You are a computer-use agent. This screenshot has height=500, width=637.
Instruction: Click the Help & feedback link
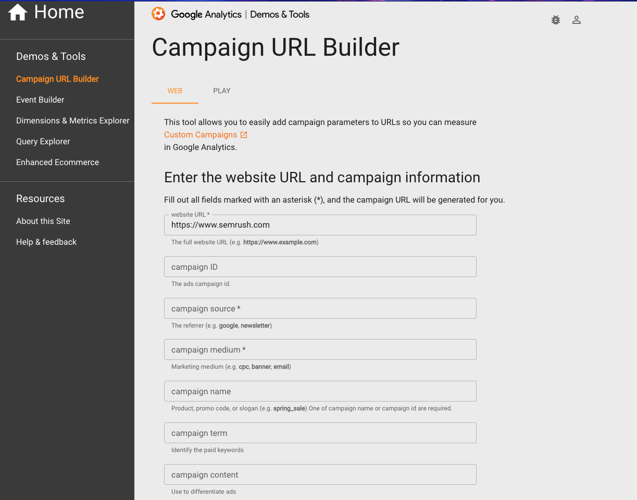pos(46,242)
